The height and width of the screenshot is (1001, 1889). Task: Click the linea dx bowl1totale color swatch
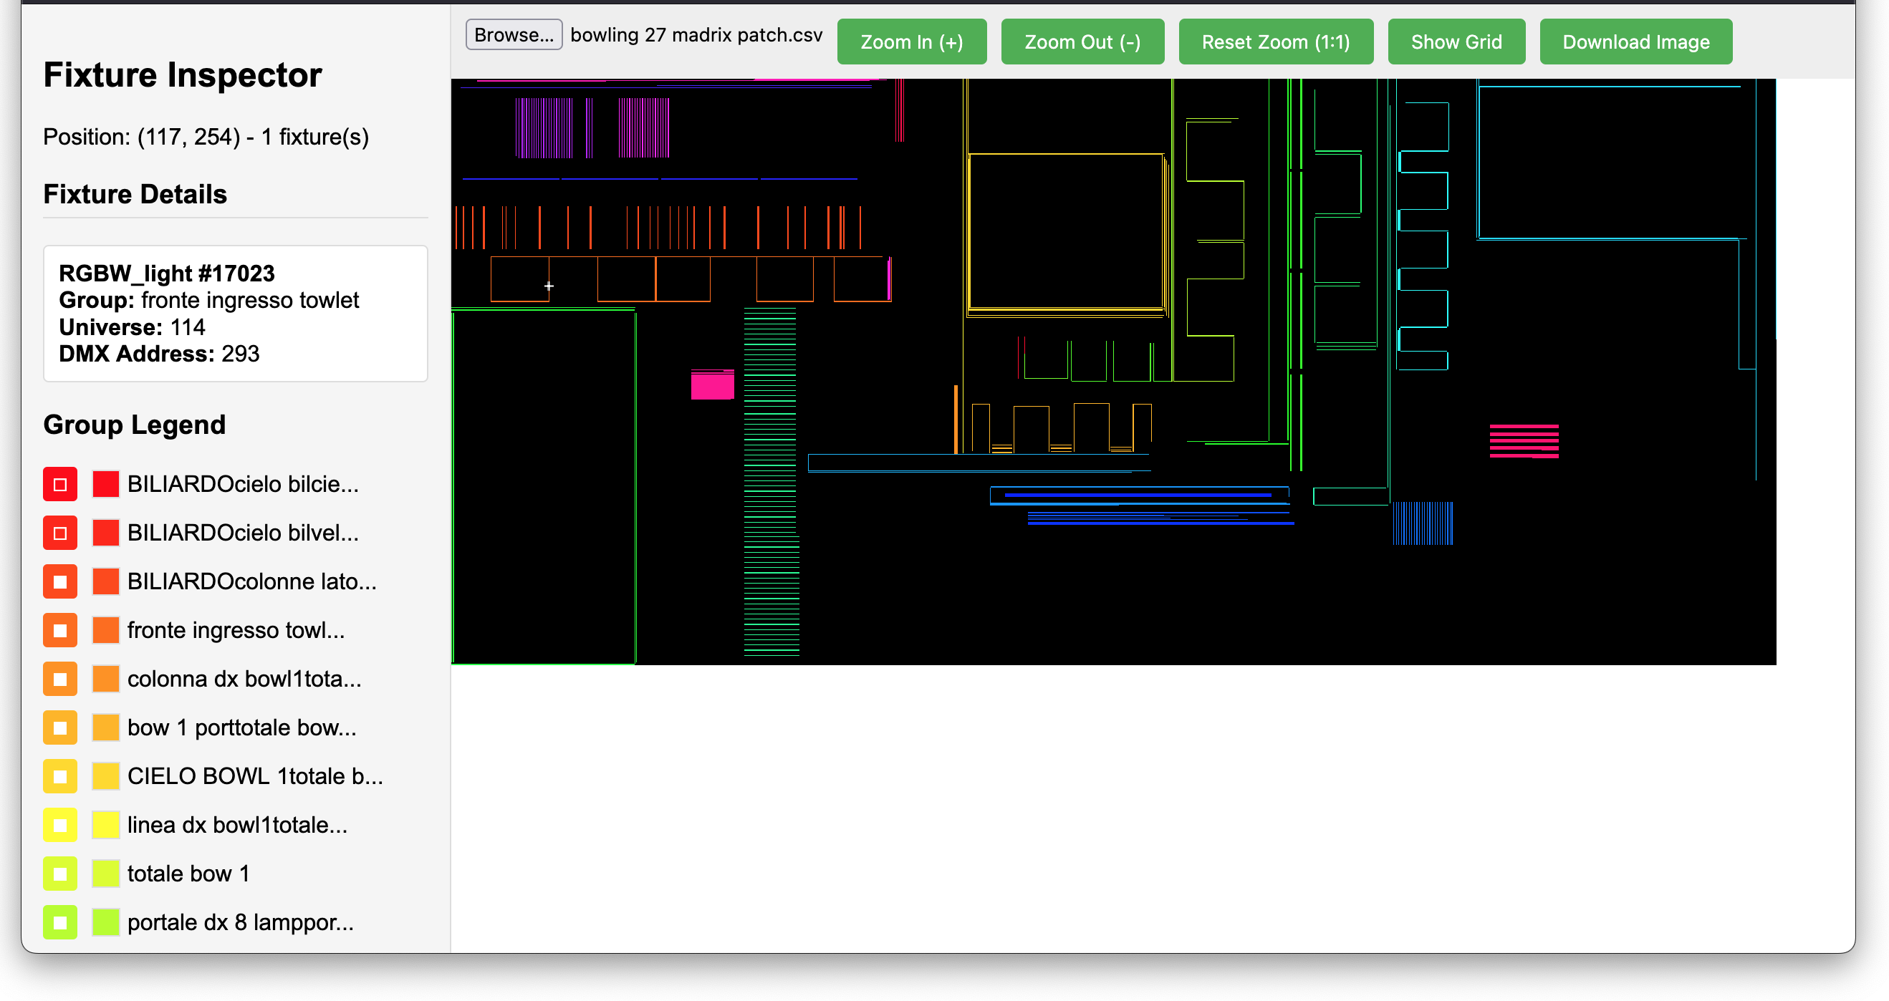105,825
